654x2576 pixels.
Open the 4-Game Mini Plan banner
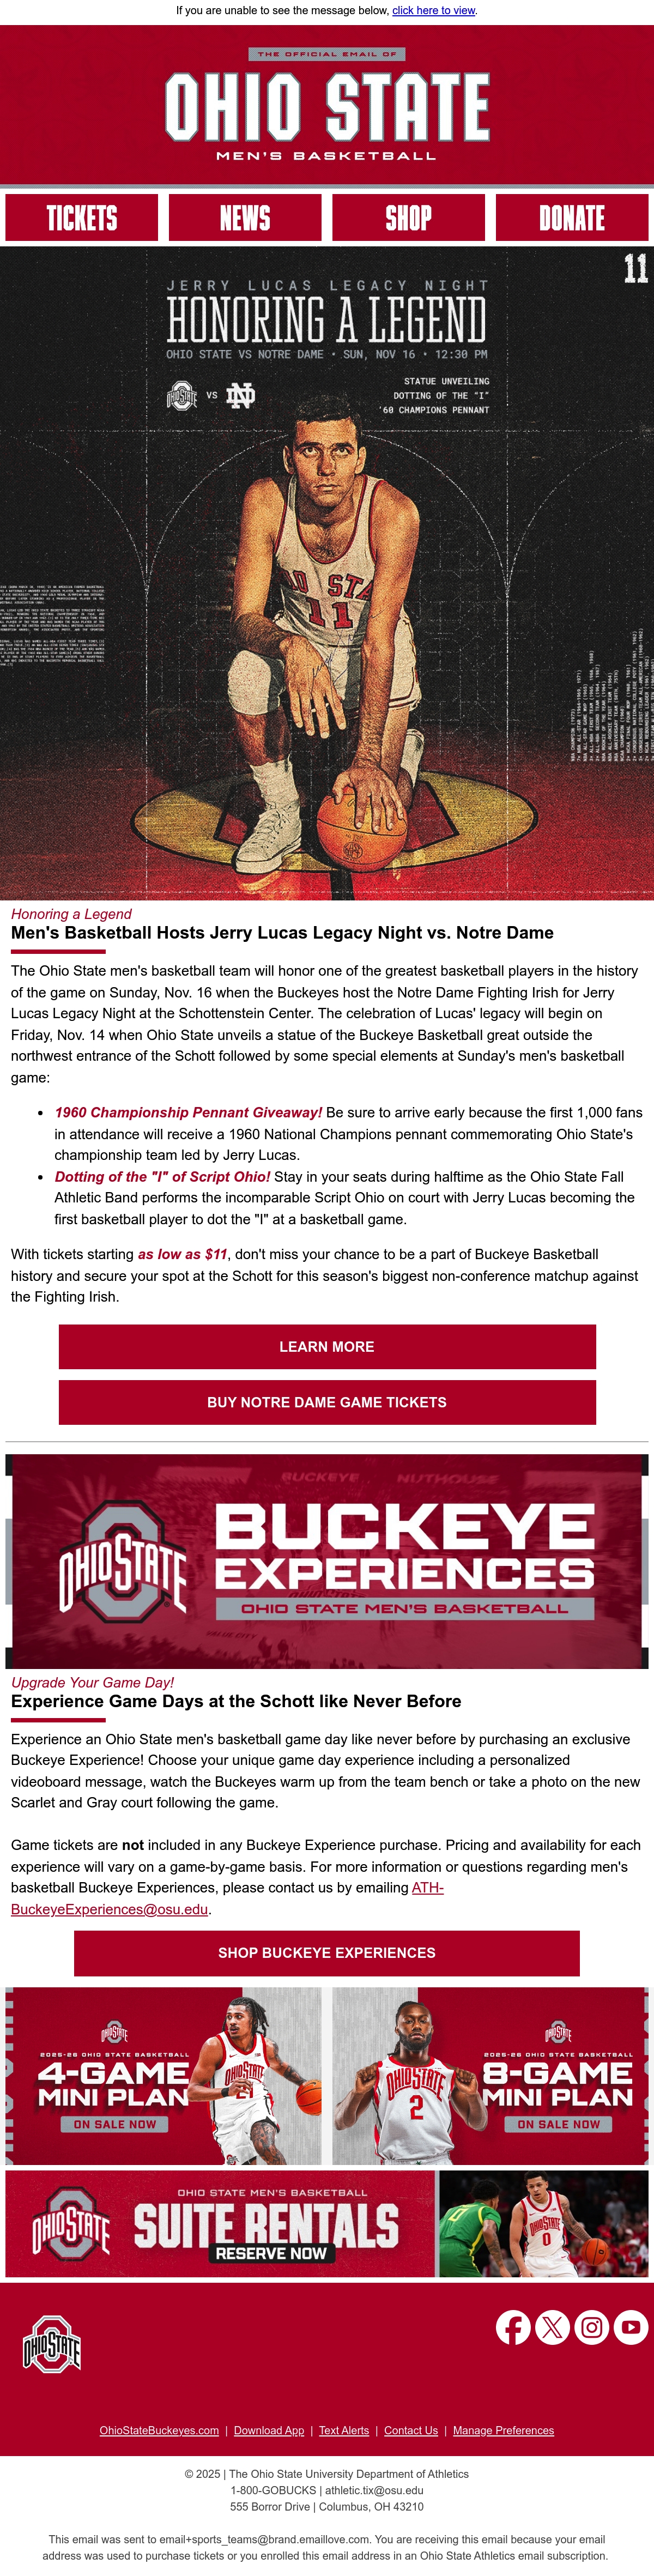[x=164, y=2076]
